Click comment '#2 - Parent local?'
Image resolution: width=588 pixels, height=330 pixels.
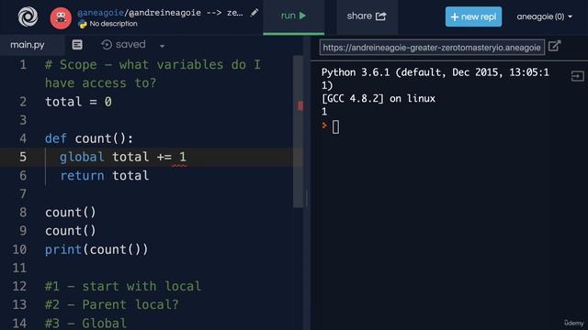[x=112, y=304]
